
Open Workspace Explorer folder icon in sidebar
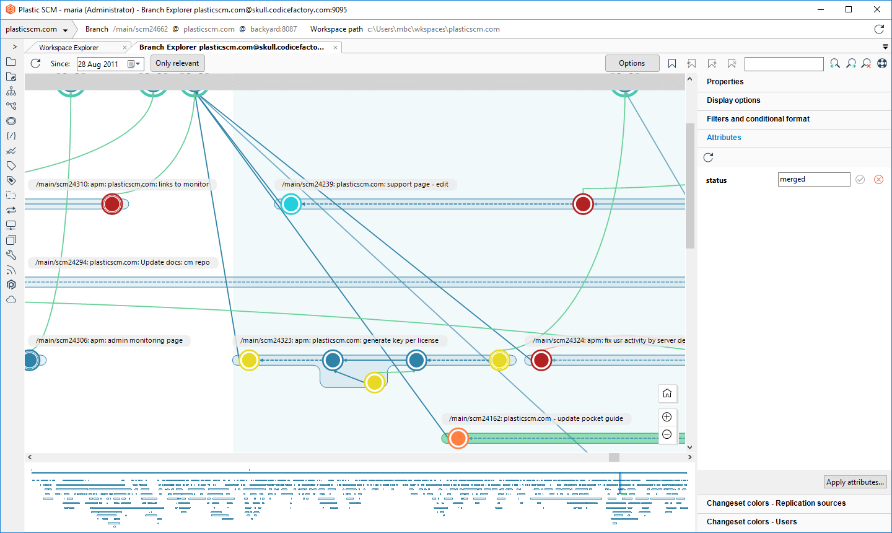tap(11, 61)
